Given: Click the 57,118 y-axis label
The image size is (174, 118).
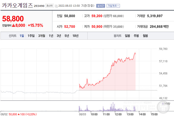Looking at the screenshot, I should [163, 61].
